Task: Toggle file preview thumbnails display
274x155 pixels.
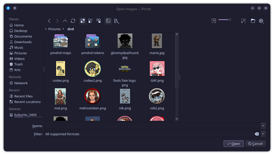Action: pos(108,21)
